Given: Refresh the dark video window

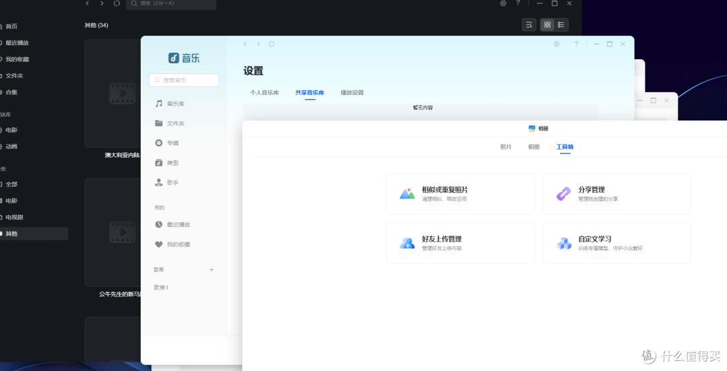Looking at the screenshot, I should (117, 3).
